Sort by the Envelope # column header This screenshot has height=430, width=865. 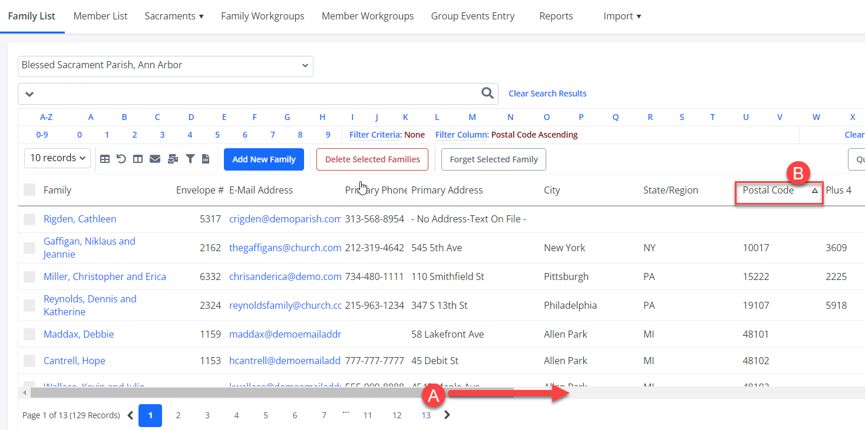pyautogui.click(x=200, y=190)
